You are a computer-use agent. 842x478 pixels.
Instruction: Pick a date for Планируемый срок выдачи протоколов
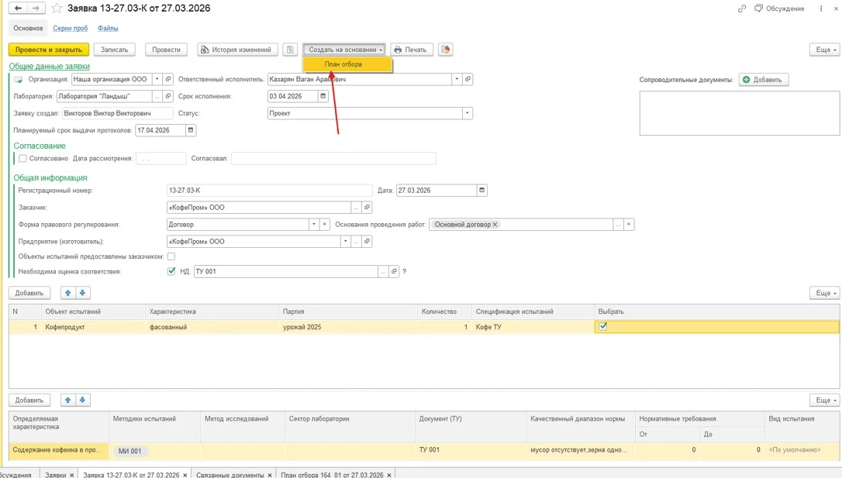[x=191, y=130]
